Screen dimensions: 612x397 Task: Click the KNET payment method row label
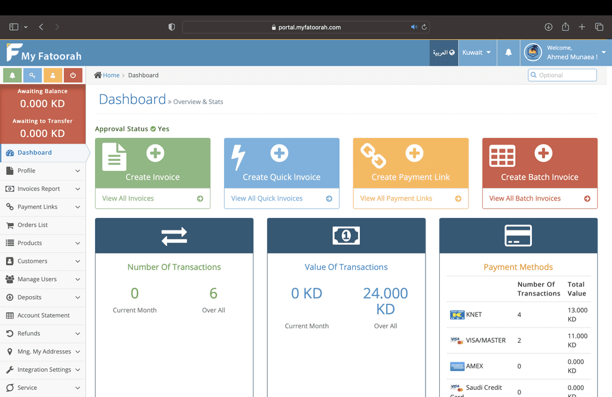click(474, 315)
